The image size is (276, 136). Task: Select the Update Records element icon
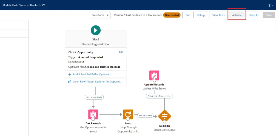click(x=154, y=75)
